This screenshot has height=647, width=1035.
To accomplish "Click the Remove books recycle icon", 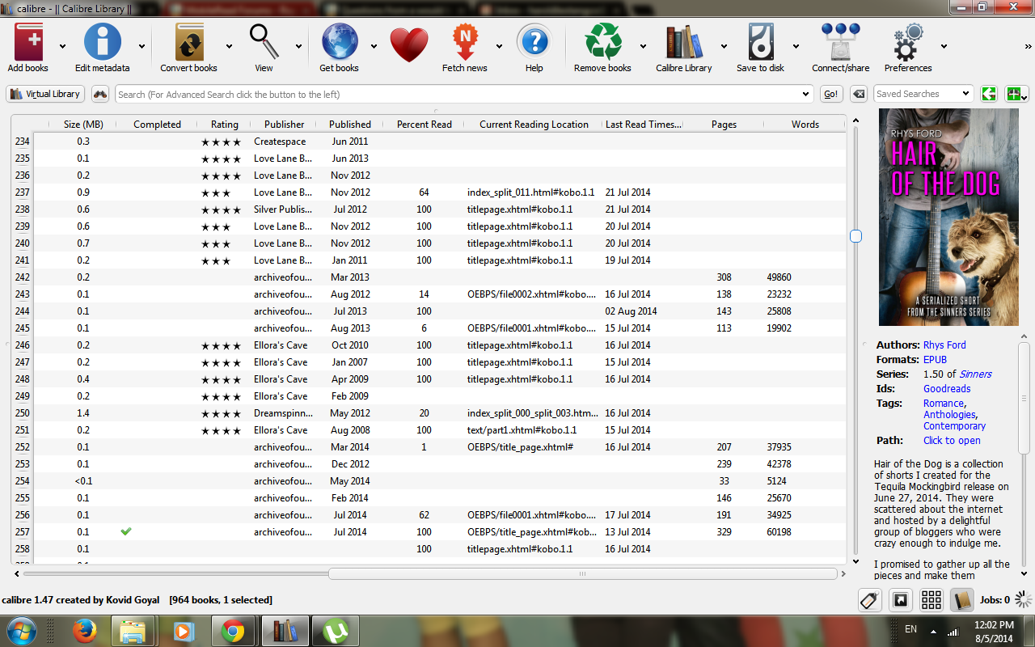I will (x=603, y=43).
